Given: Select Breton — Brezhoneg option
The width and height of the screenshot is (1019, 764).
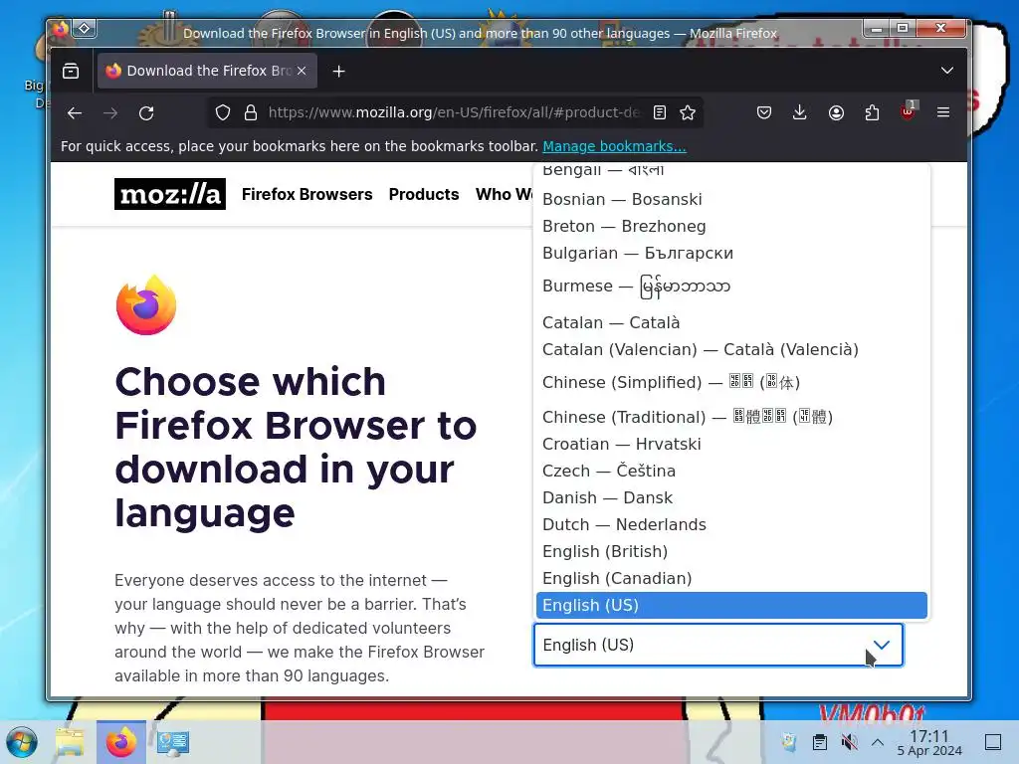Looking at the screenshot, I should [731, 226].
